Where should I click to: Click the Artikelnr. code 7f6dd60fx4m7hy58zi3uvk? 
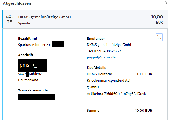125,94
